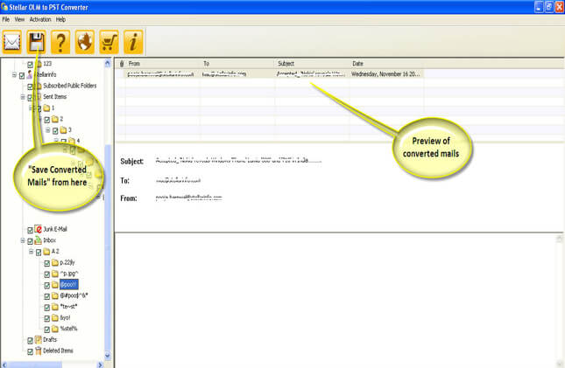Image resolution: width=565 pixels, height=368 pixels.
Task: Click the envelope convert-mailbox toolbar icon
Action: pyautogui.click(x=12, y=42)
